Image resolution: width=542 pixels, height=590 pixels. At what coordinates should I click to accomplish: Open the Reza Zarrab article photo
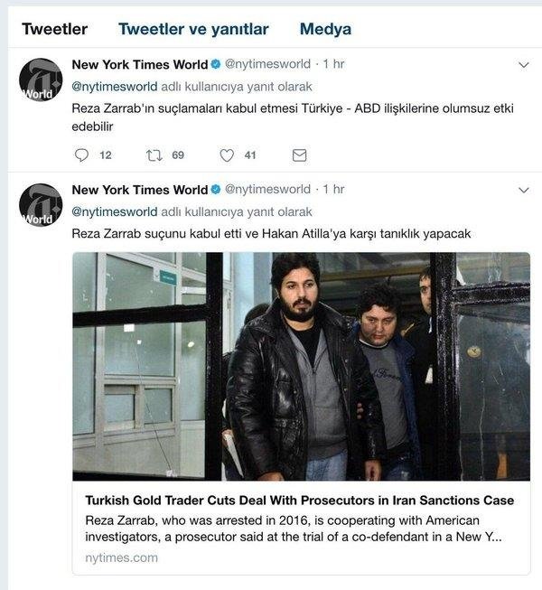[x=302, y=367]
